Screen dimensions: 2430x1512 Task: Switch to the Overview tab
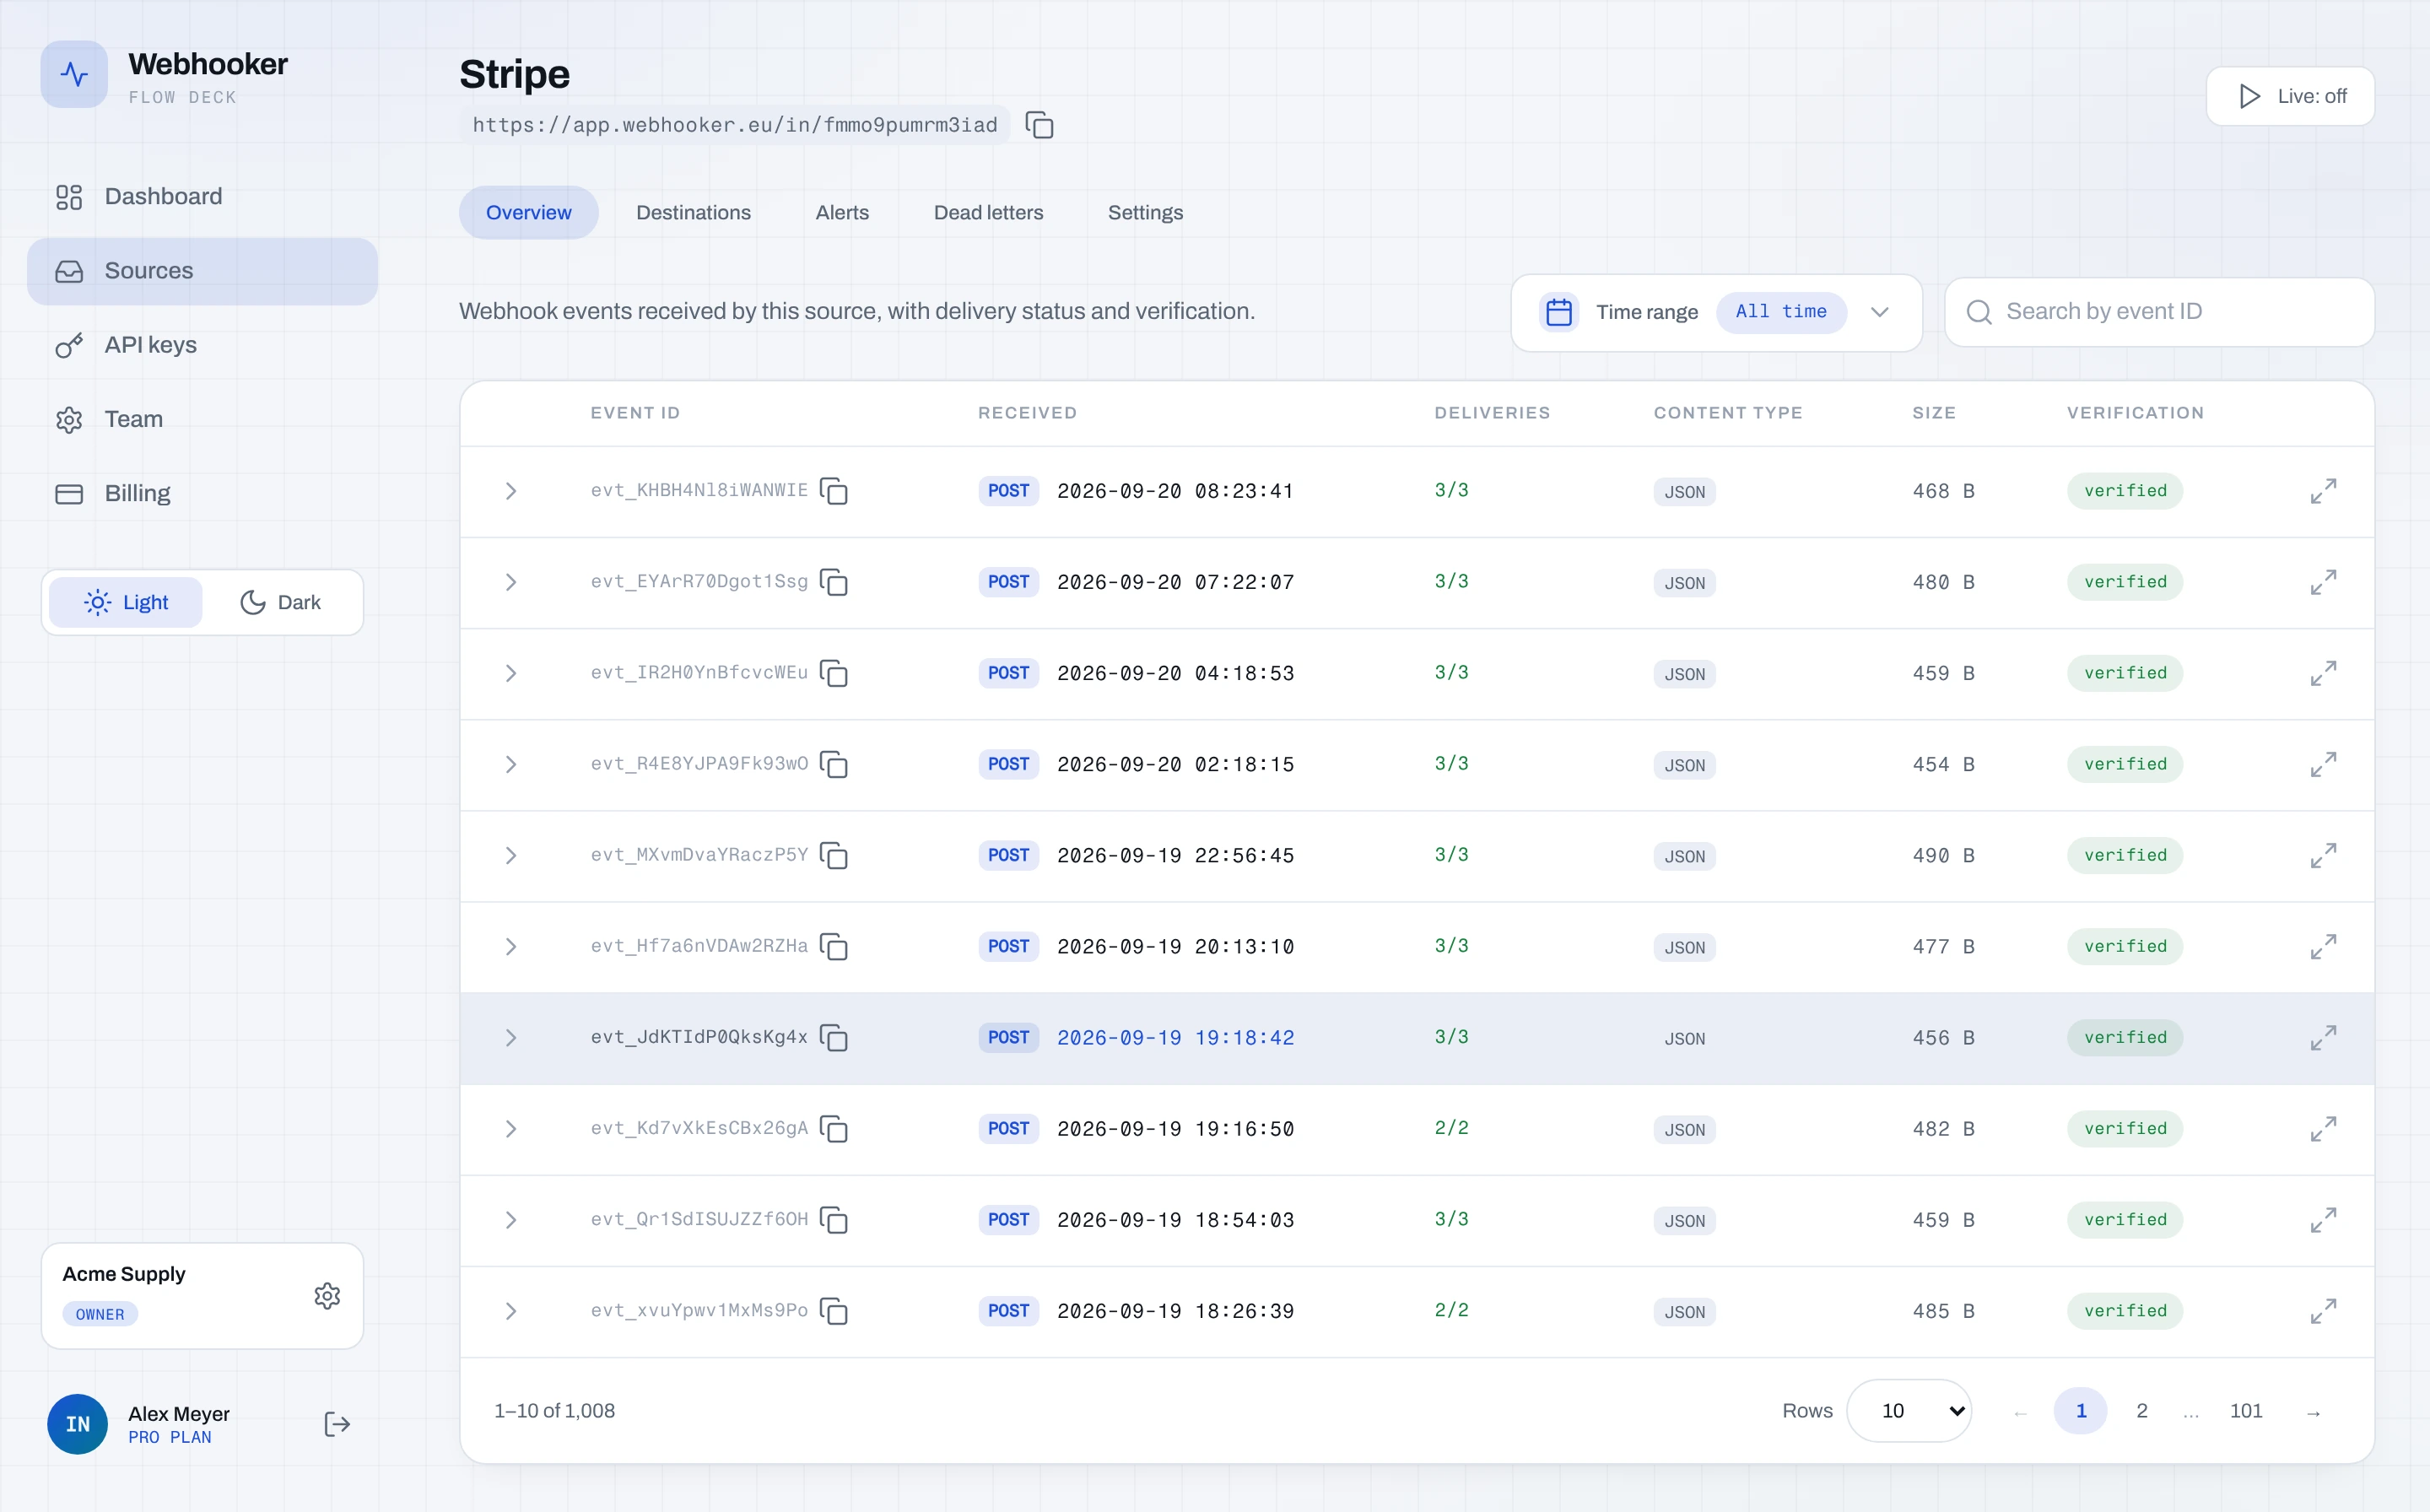click(528, 212)
